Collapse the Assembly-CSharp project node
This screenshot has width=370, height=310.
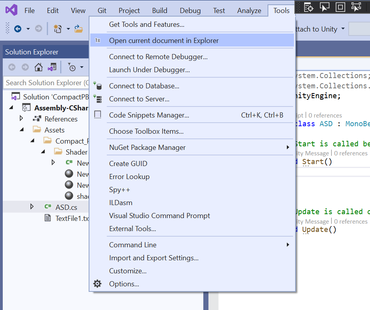click(11, 108)
